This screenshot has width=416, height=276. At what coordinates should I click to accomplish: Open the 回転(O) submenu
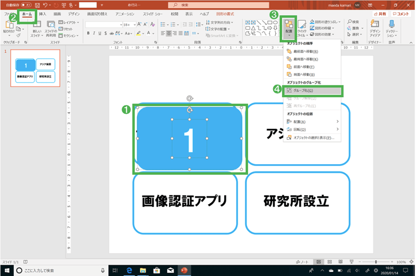(312, 129)
